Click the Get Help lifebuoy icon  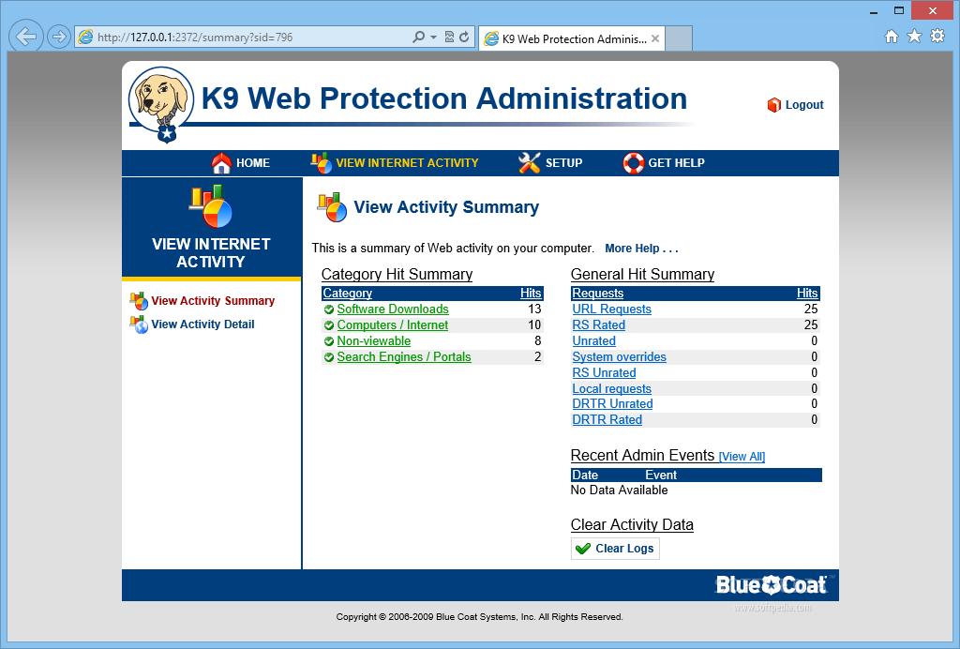634,163
